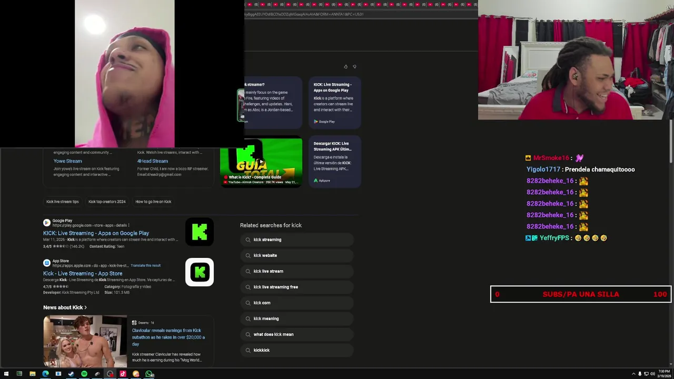Open 'KICK: Live Streaming - Apps on Google Play' card
The width and height of the screenshot is (674, 379).
[x=335, y=103]
